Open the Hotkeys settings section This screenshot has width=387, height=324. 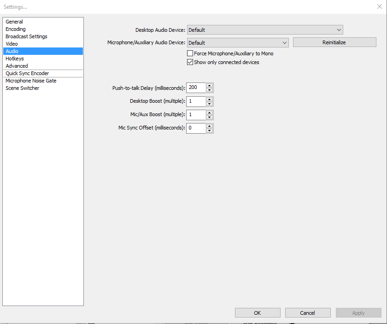[43, 59]
